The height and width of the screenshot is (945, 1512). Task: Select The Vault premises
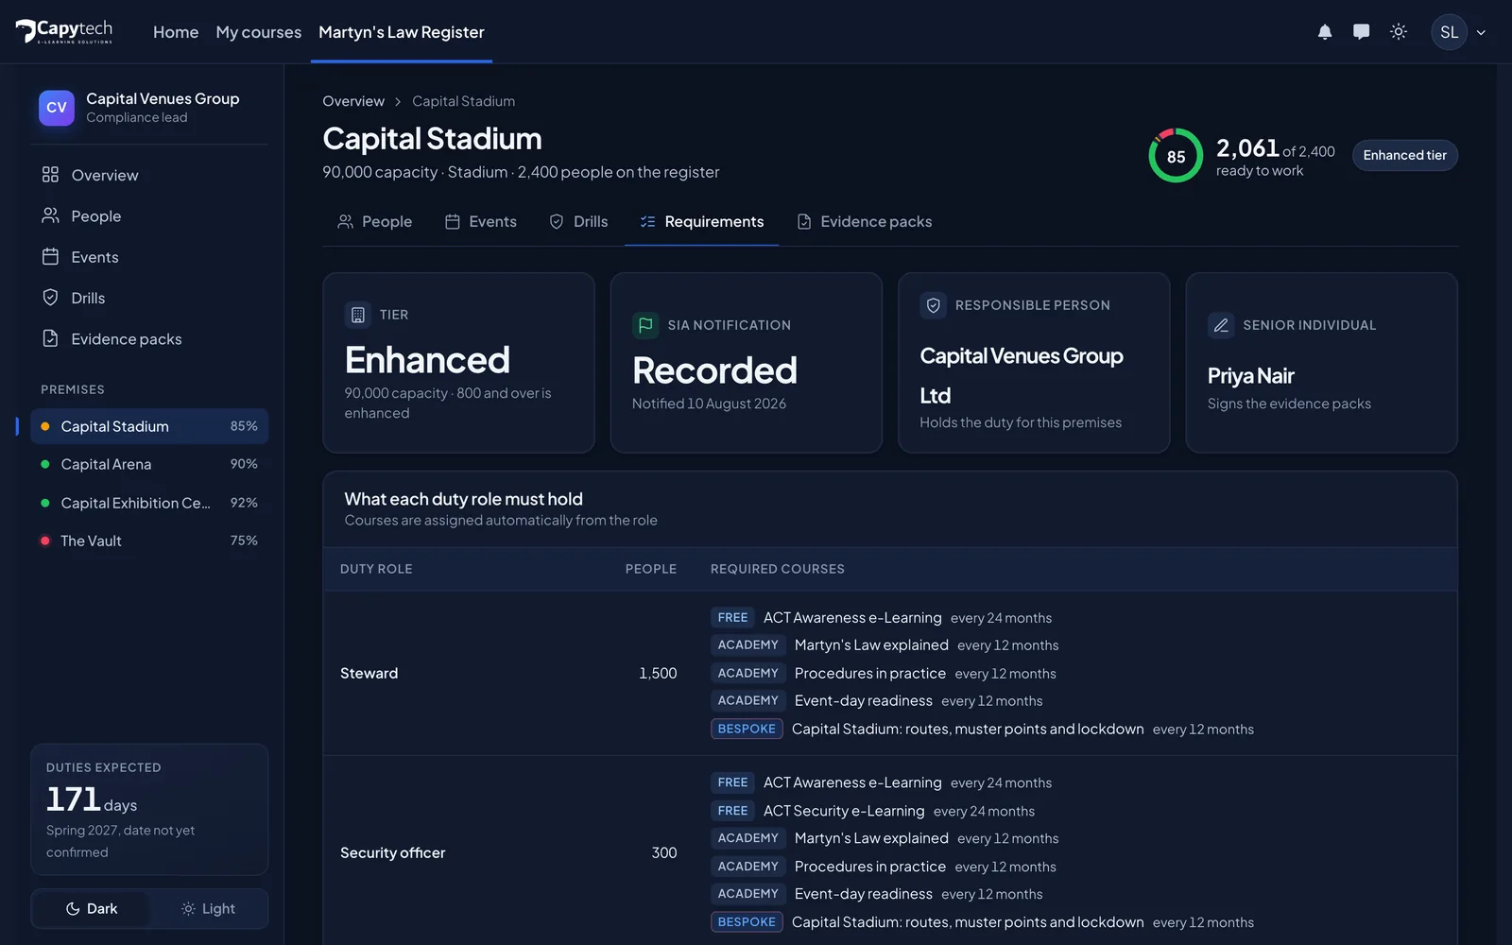[x=149, y=541]
